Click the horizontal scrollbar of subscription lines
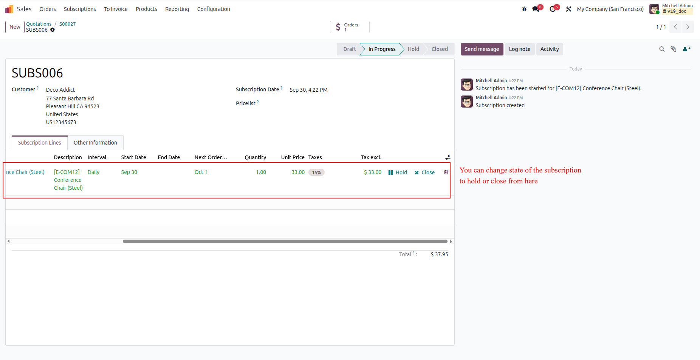The image size is (700, 360). 285,241
